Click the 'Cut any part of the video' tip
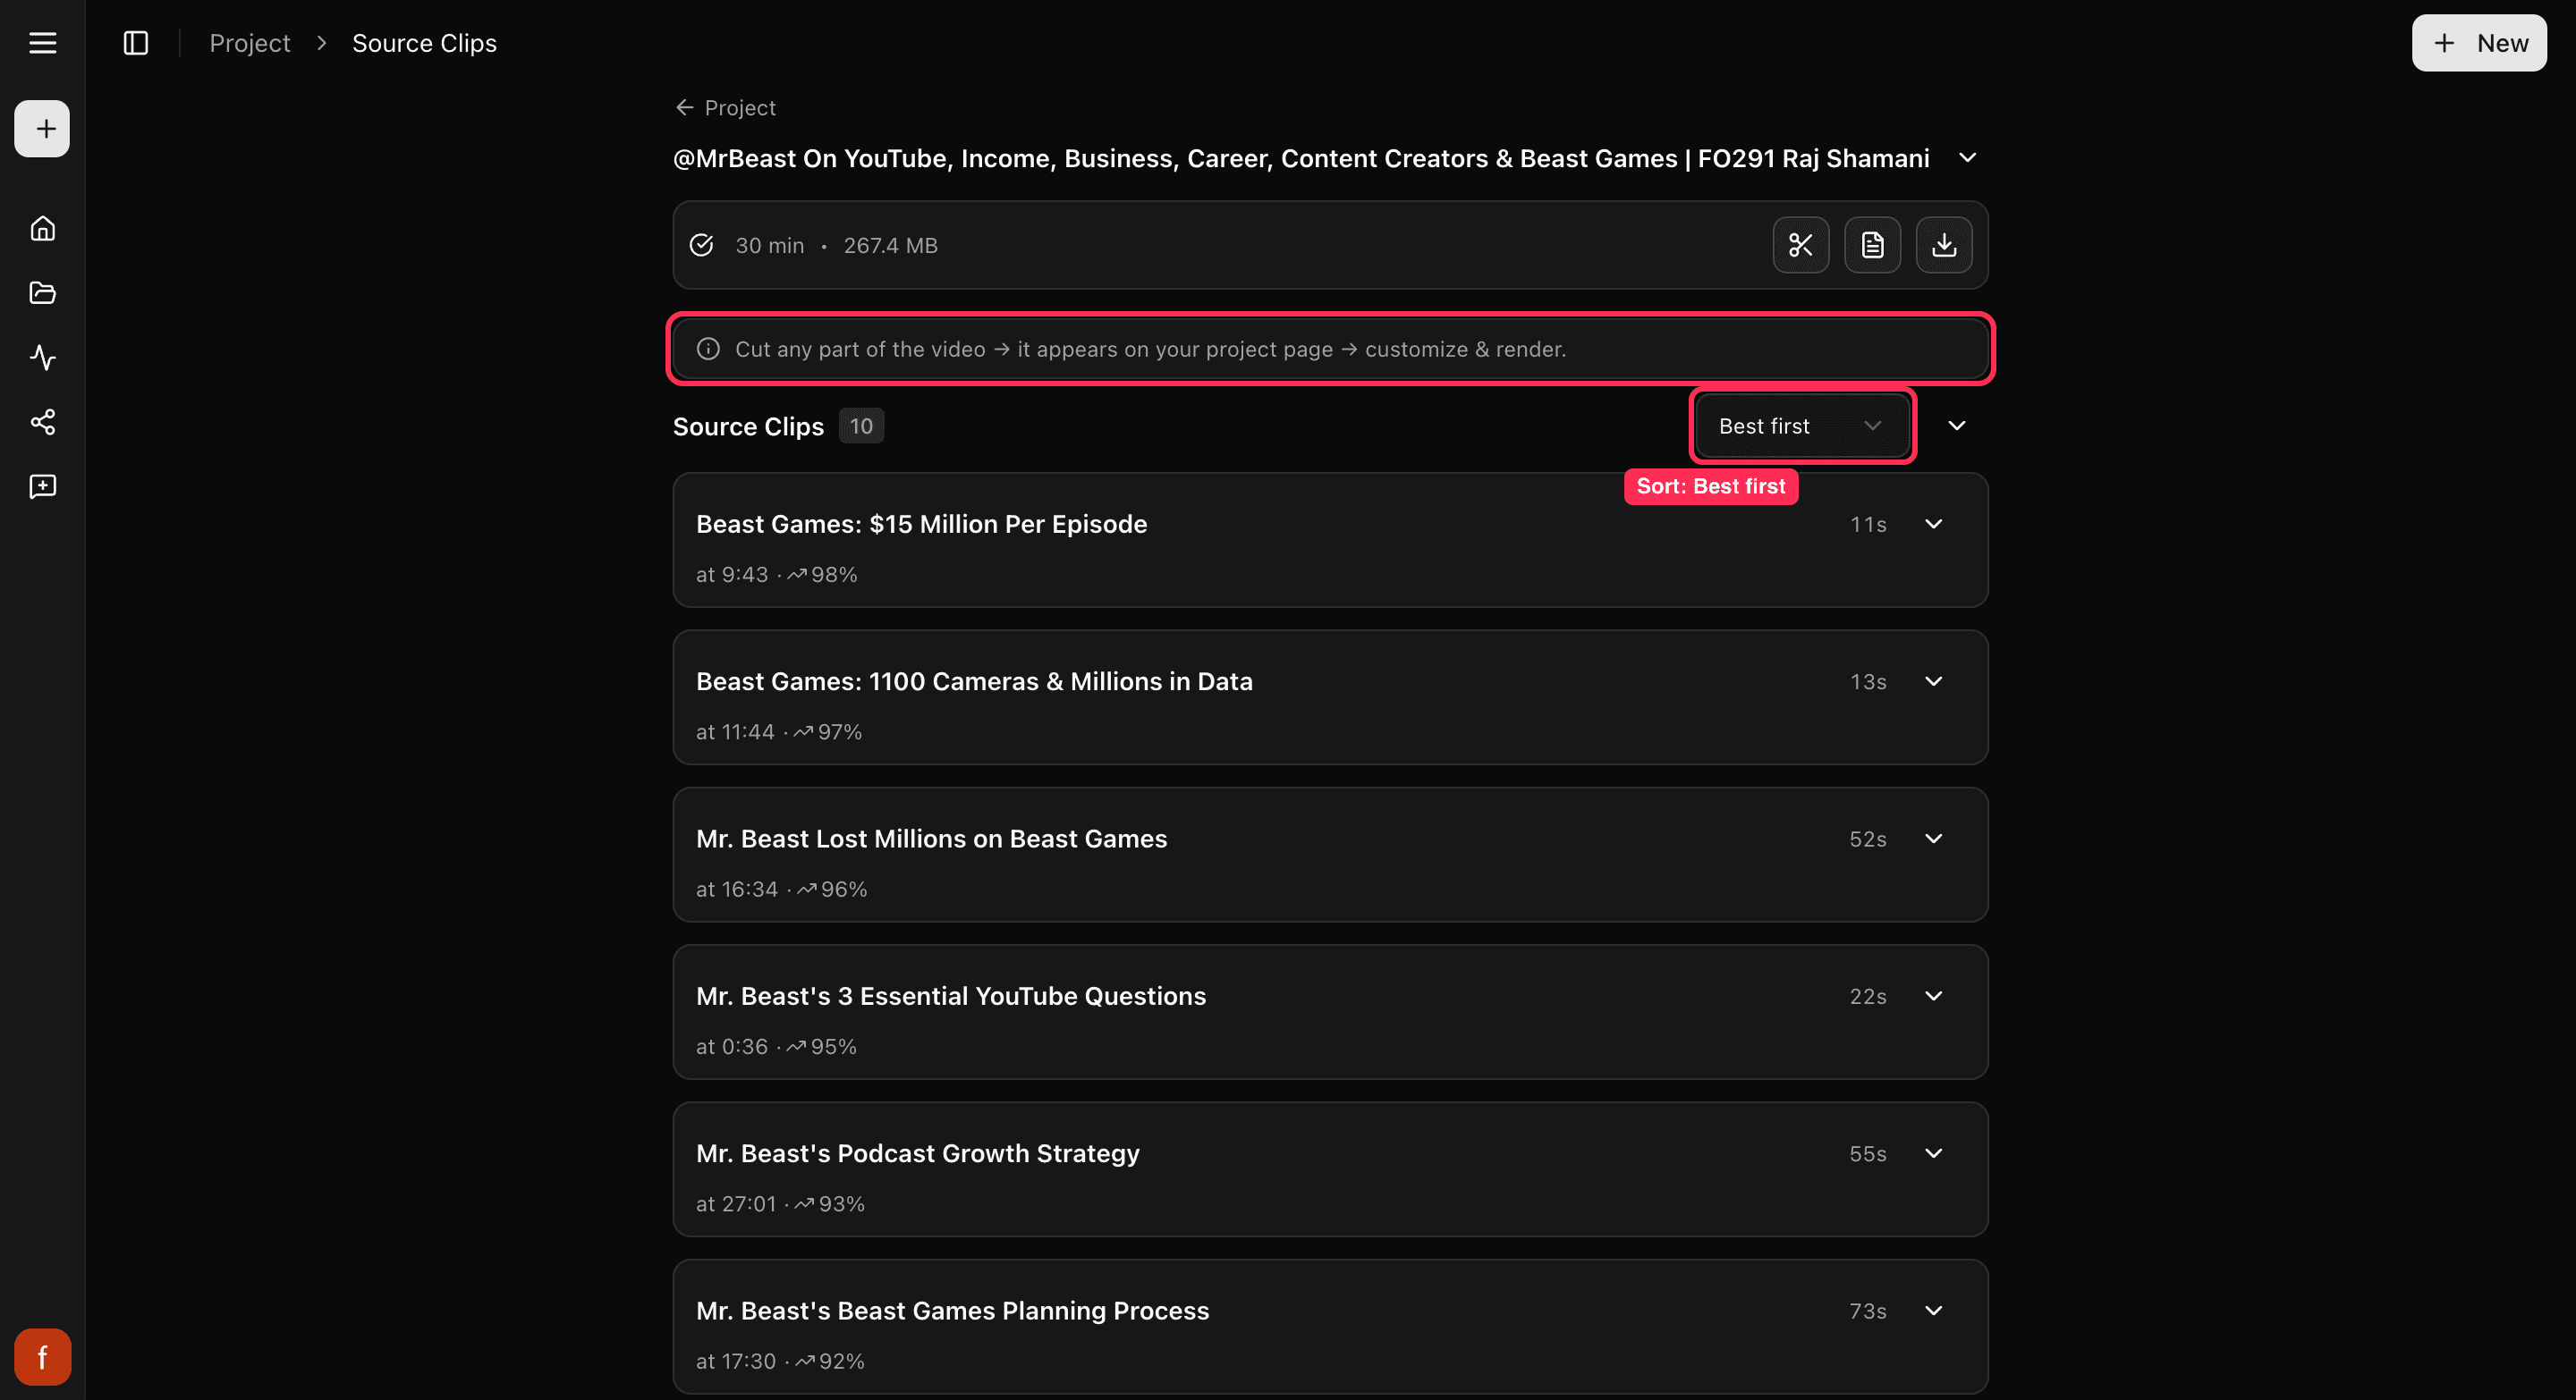The width and height of the screenshot is (2576, 1400). click(1330, 349)
